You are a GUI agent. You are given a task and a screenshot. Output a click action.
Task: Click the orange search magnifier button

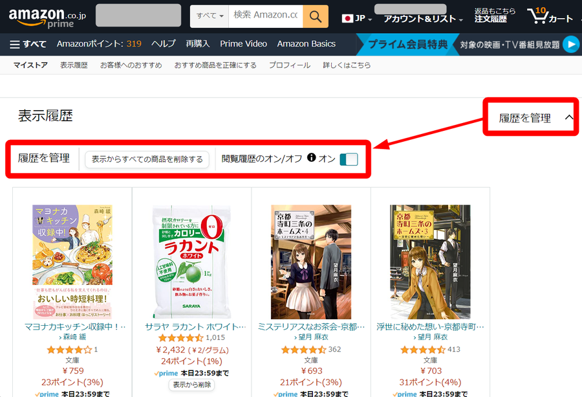point(316,16)
